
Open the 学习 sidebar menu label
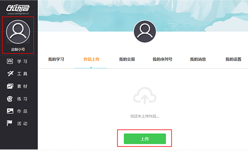22,62
